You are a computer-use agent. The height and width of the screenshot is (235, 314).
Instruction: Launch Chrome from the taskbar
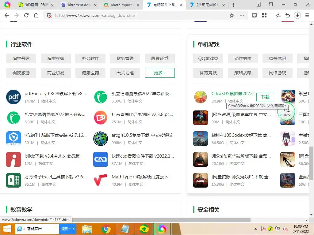[x=106, y=229]
